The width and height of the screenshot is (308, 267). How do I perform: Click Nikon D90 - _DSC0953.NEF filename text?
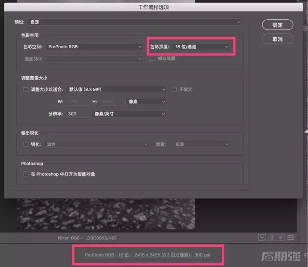[87, 238]
